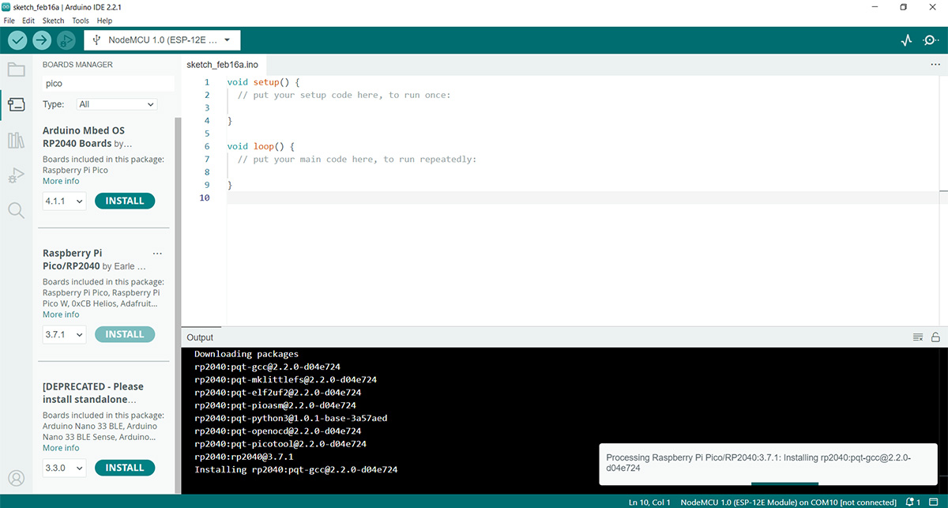Toggle the output panel lock icon
This screenshot has width=948, height=508.
pos(935,337)
